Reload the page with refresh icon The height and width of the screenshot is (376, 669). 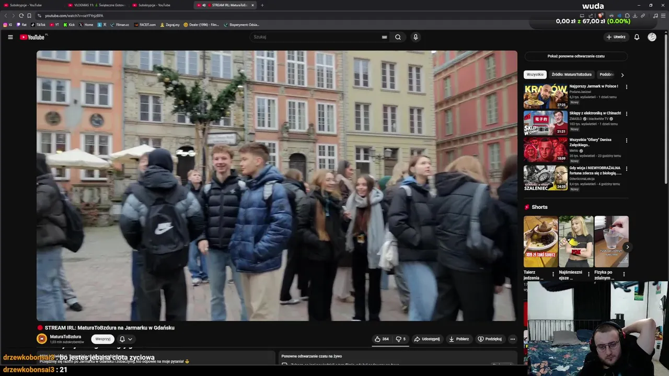tap(21, 16)
